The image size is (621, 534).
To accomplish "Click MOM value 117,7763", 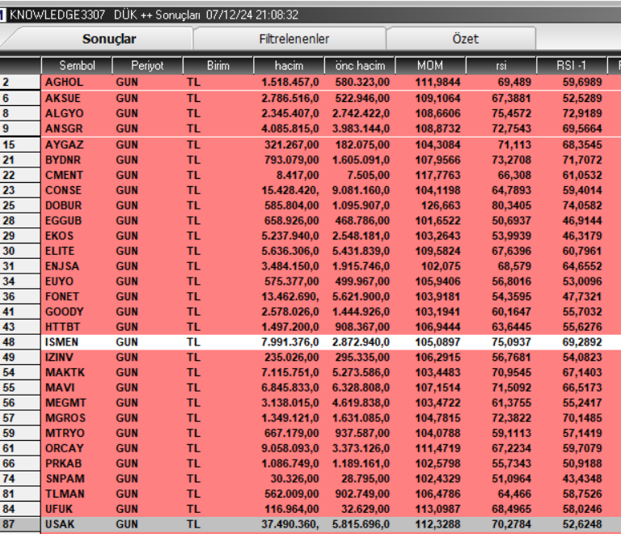I will click(437, 175).
